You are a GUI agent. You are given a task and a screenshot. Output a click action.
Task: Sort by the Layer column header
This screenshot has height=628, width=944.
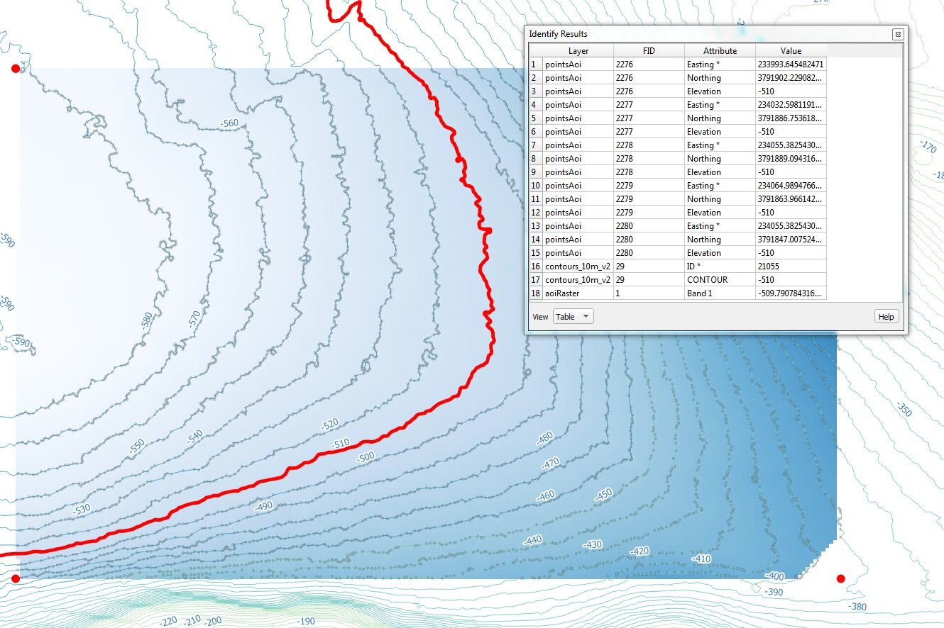578,50
